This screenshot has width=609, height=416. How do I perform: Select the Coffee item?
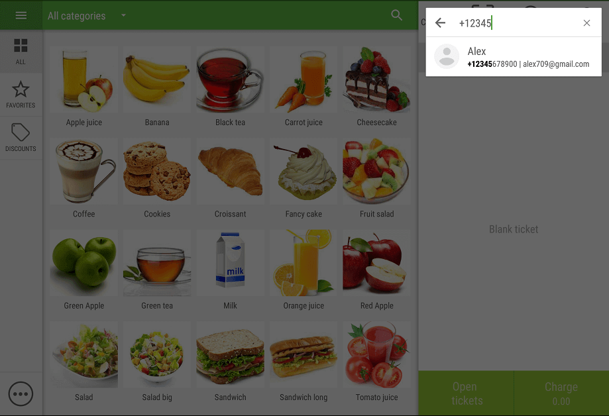click(84, 180)
